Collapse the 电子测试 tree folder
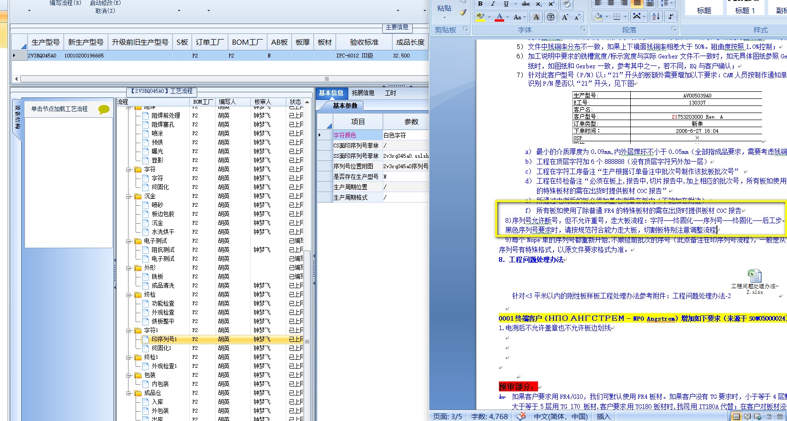The height and width of the screenshot is (421, 787). (x=128, y=241)
